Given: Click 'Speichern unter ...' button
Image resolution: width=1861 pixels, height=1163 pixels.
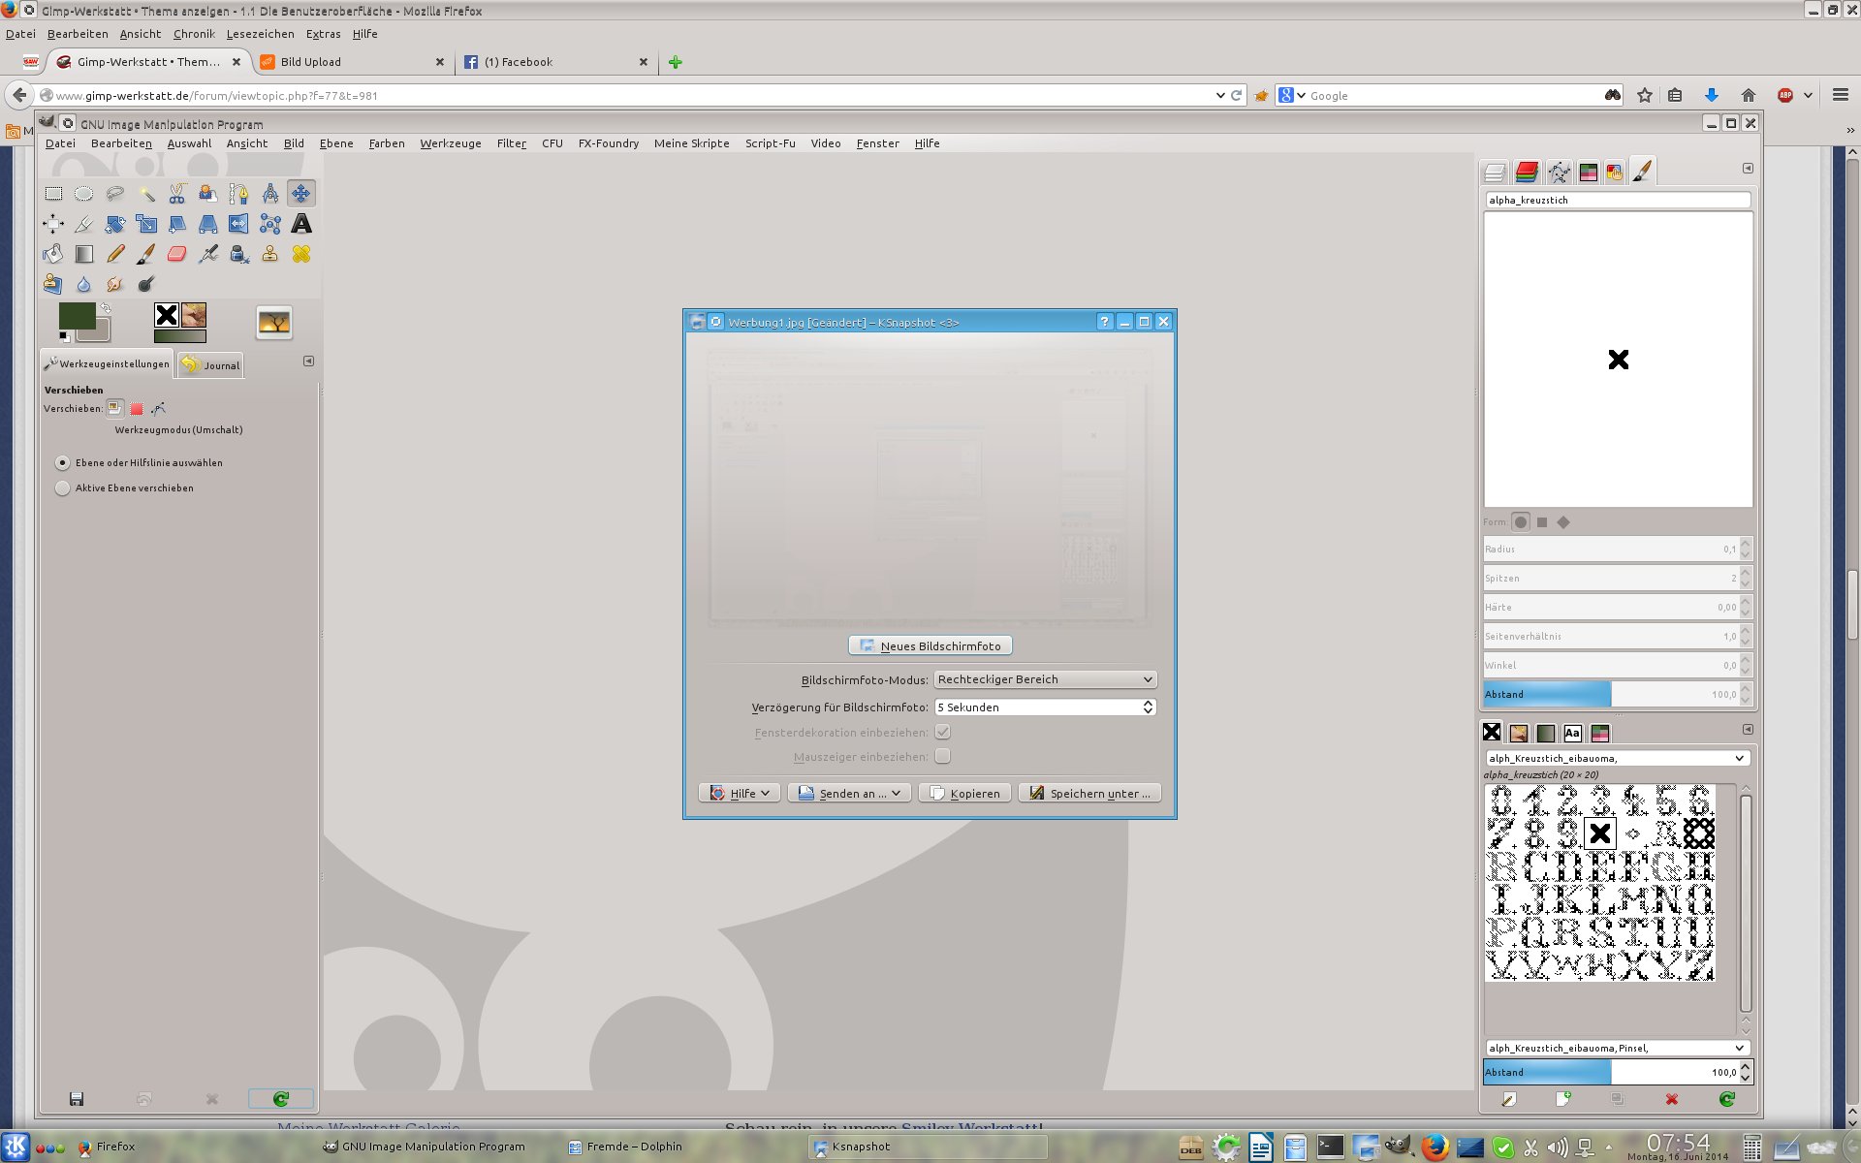Looking at the screenshot, I should [x=1089, y=793].
